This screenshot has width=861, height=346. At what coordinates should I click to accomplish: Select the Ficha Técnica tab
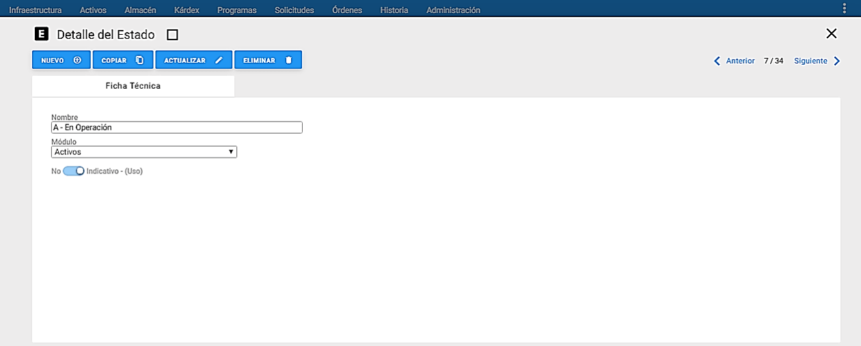tap(133, 86)
